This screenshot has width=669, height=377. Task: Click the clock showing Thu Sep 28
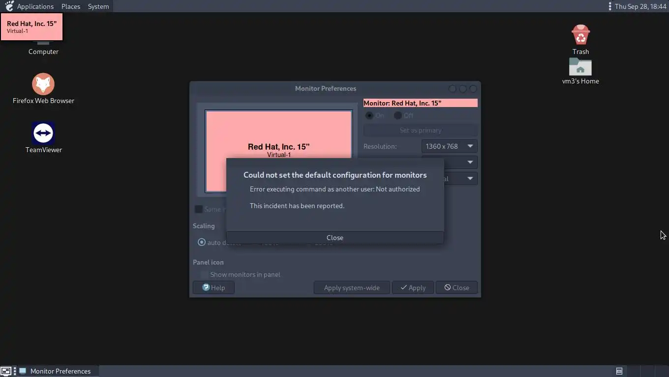coord(640,6)
